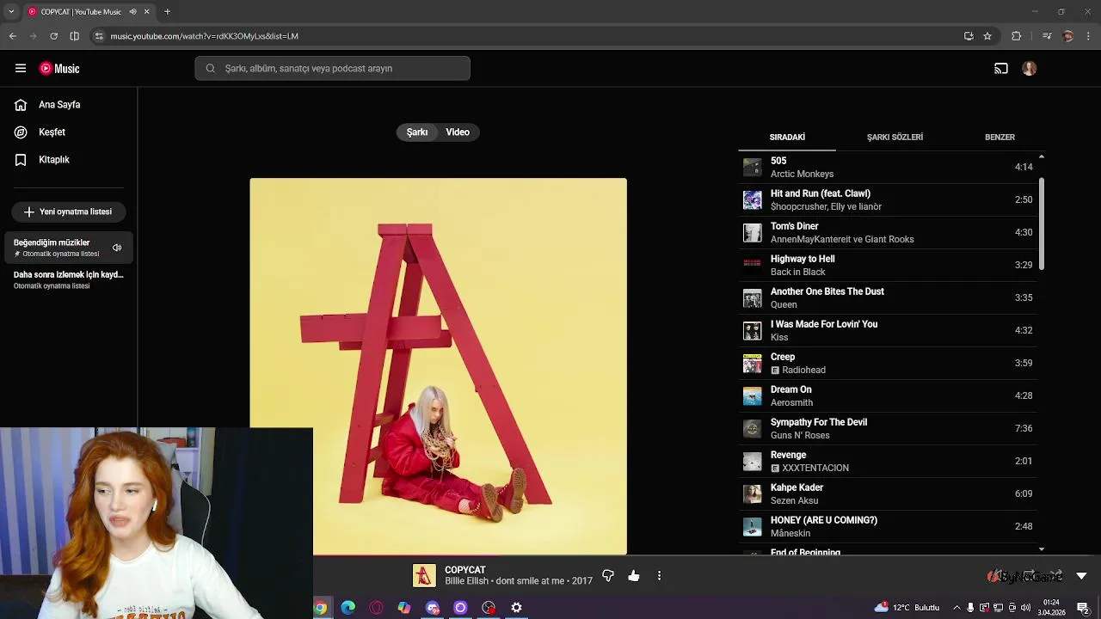Go back in the browser
The width and height of the screenshot is (1101, 619).
coord(12,36)
